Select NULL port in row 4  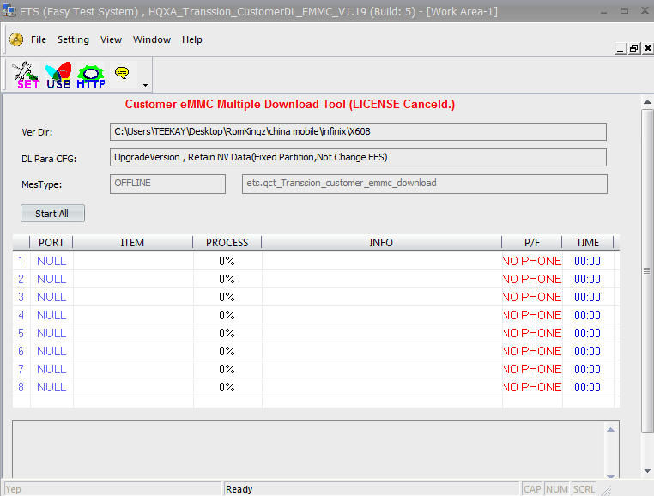(51, 315)
